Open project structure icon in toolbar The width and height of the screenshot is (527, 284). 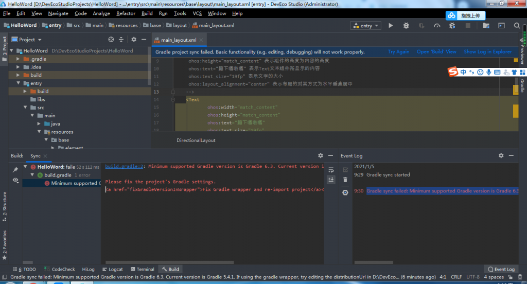[486, 26]
